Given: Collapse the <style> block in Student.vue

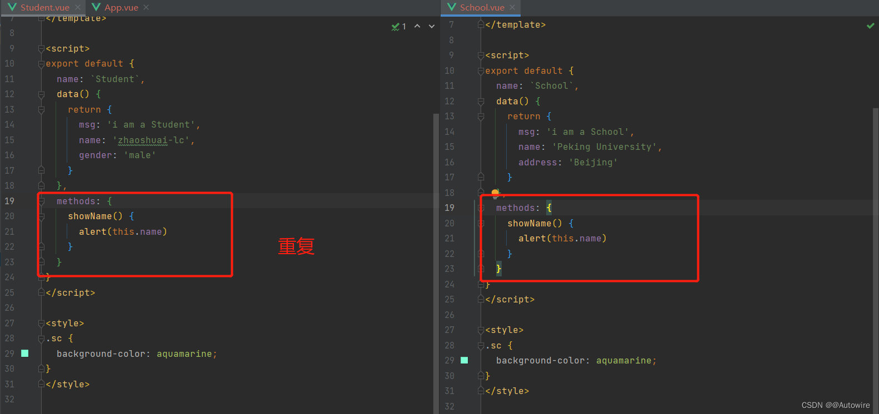Looking at the screenshot, I should (41, 324).
